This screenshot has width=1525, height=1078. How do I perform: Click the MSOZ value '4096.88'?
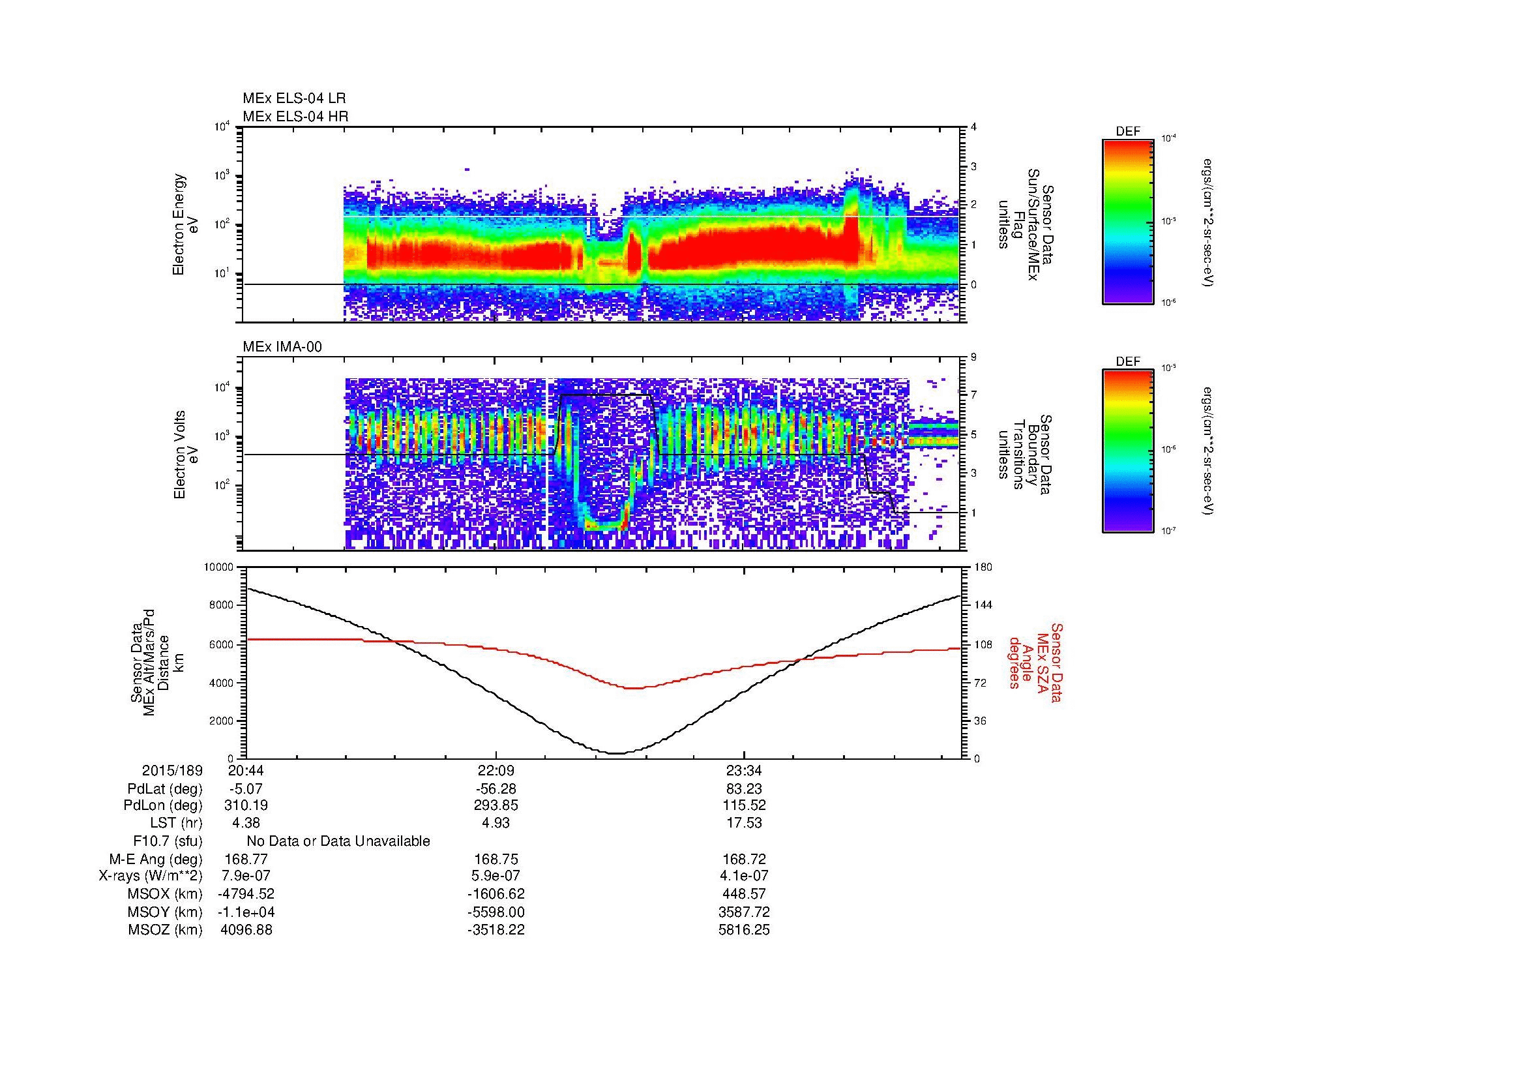pyautogui.click(x=246, y=930)
